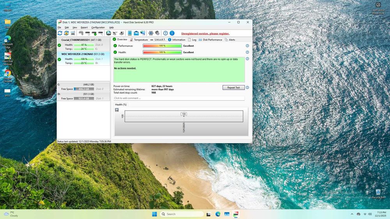Click the 100 data point on health graph
The height and width of the screenshot is (219, 390).
pyautogui.click(x=184, y=114)
